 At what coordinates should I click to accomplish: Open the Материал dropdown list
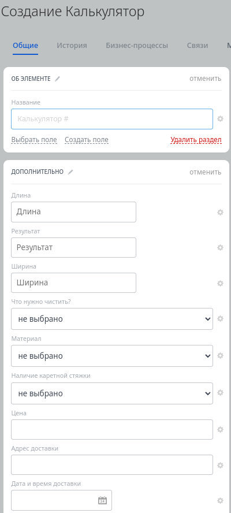tap(112, 356)
